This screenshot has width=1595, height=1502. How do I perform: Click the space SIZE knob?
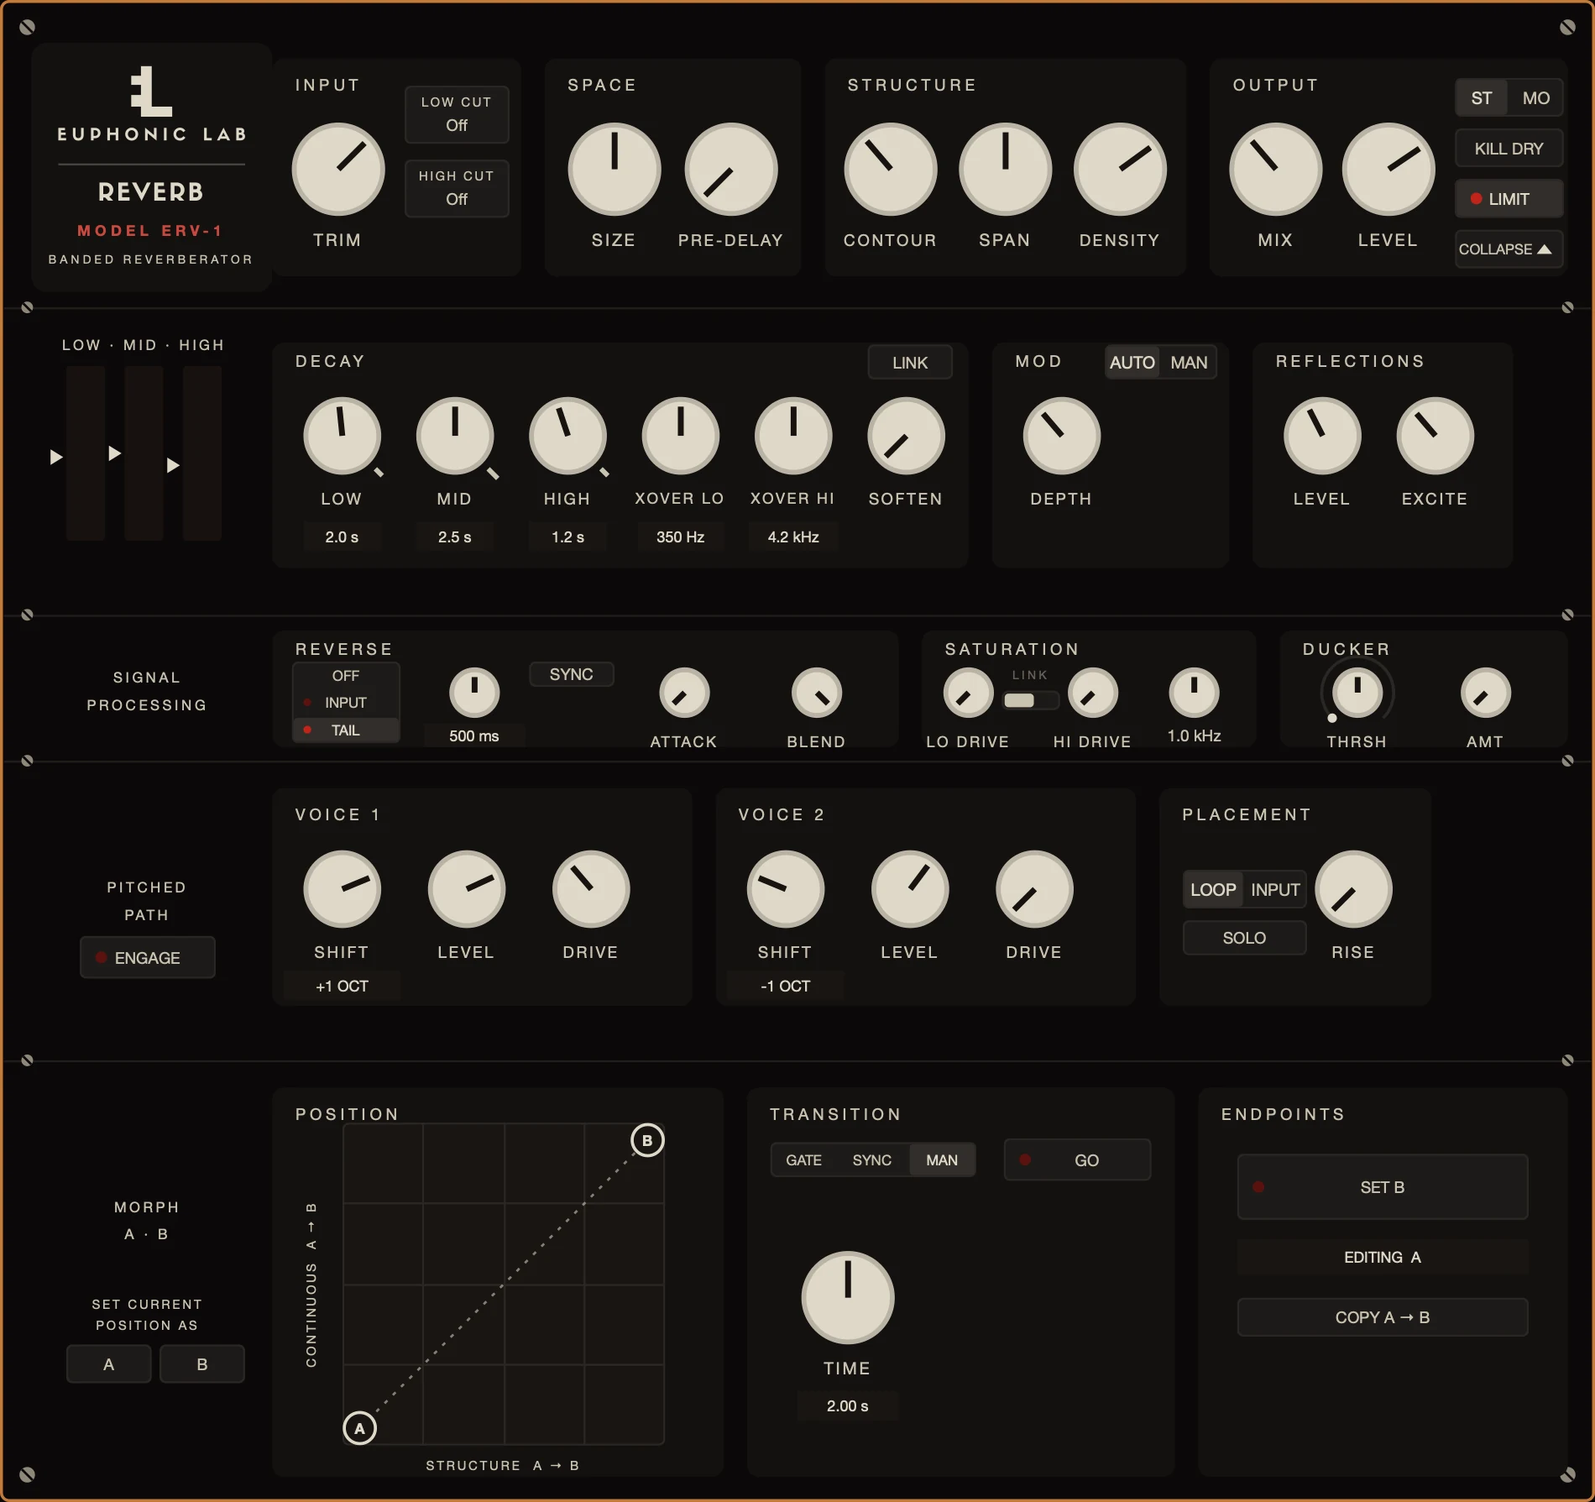(x=614, y=170)
